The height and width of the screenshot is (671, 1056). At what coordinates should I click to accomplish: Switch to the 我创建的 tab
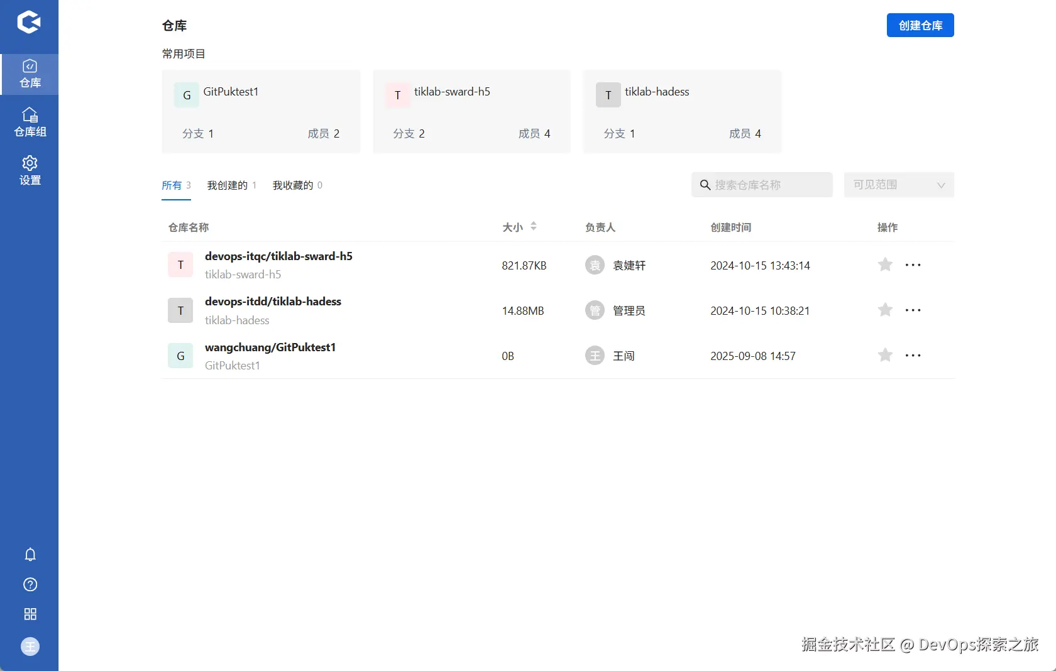[x=232, y=185]
